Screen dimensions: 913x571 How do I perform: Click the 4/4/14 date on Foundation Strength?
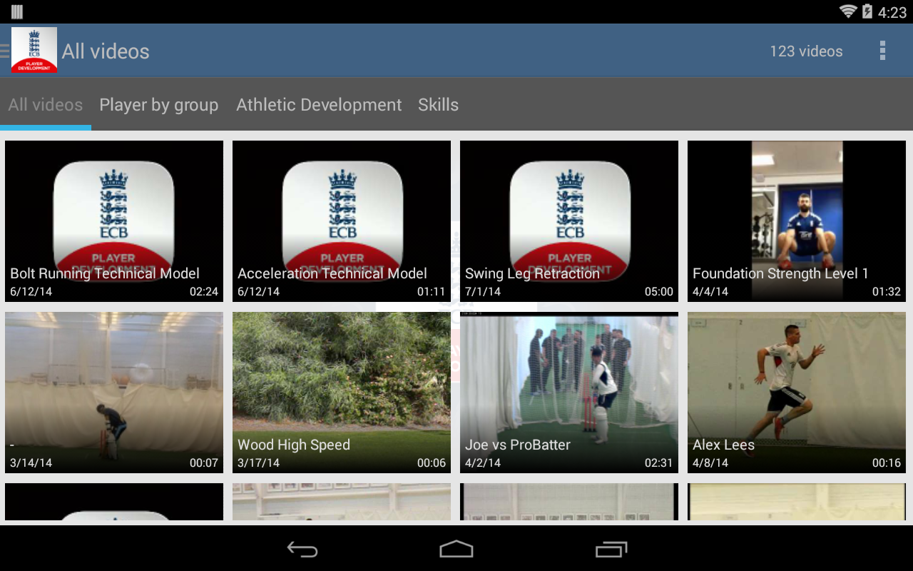click(x=710, y=291)
